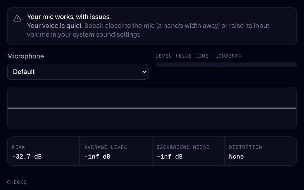This screenshot has width=304, height=190.
Task: Click the "AVERAGE LEVEL" label
Action: [x=105, y=147]
